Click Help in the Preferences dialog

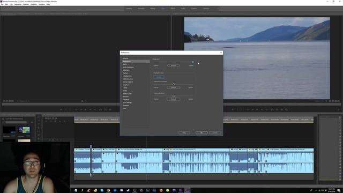(x=184, y=132)
